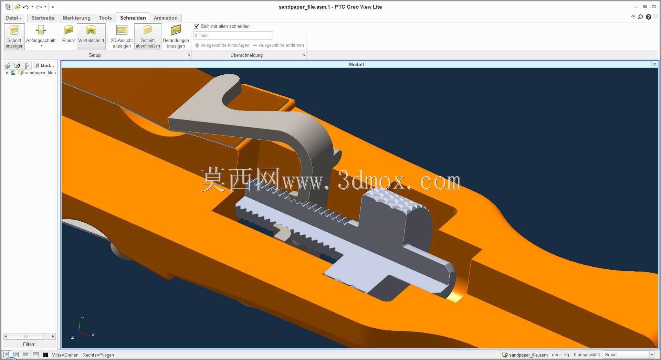Click the Filtern button under the tree
661x360 pixels.
pyautogui.click(x=29, y=344)
